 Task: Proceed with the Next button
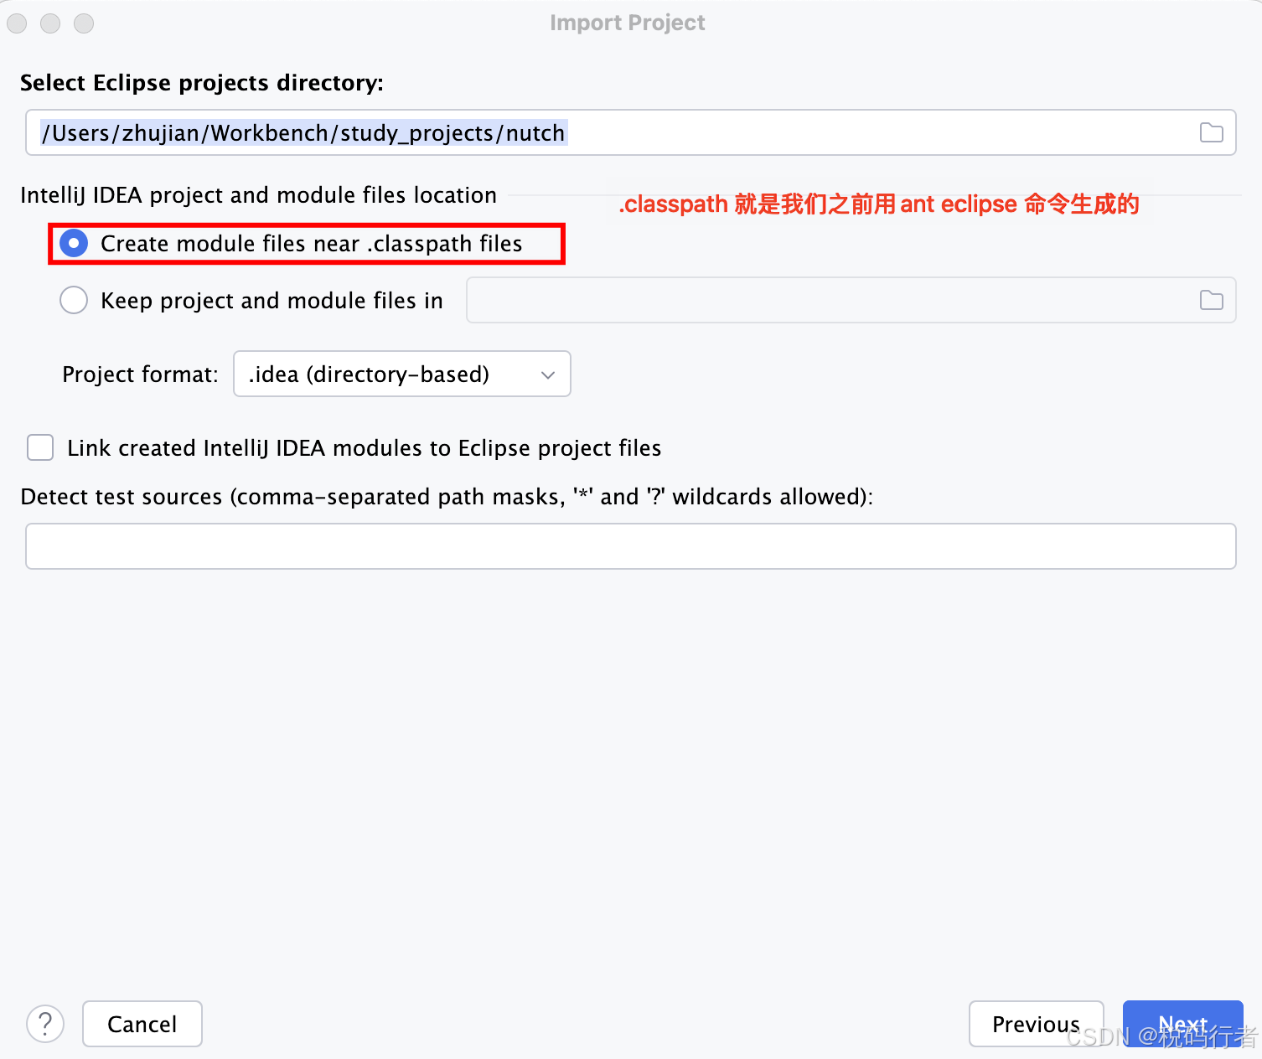[x=1182, y=1024]
